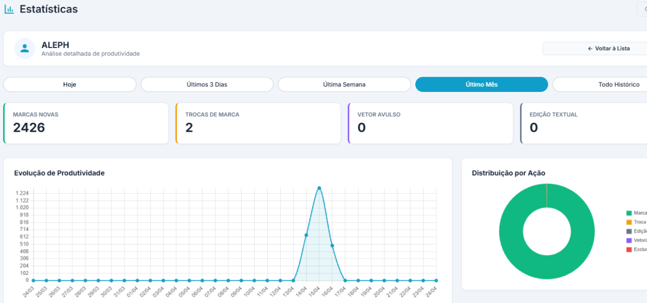Click the 16/04 data point on chart
647x303 pixels.
tap(332, 246)
